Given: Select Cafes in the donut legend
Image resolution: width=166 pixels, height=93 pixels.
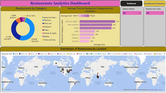Looking at the screenshot, I should click(46, 30).
